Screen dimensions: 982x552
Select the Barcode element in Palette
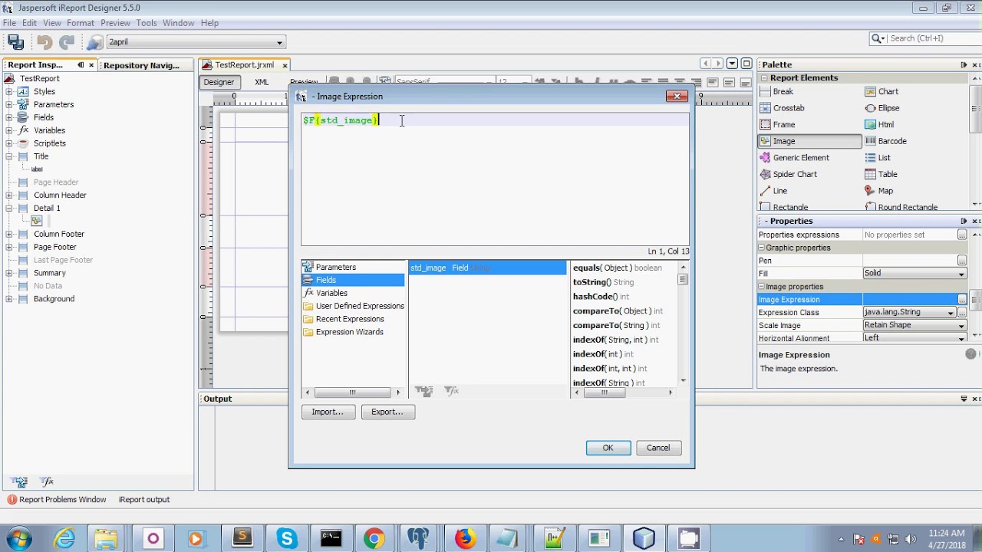pos(891,141)
